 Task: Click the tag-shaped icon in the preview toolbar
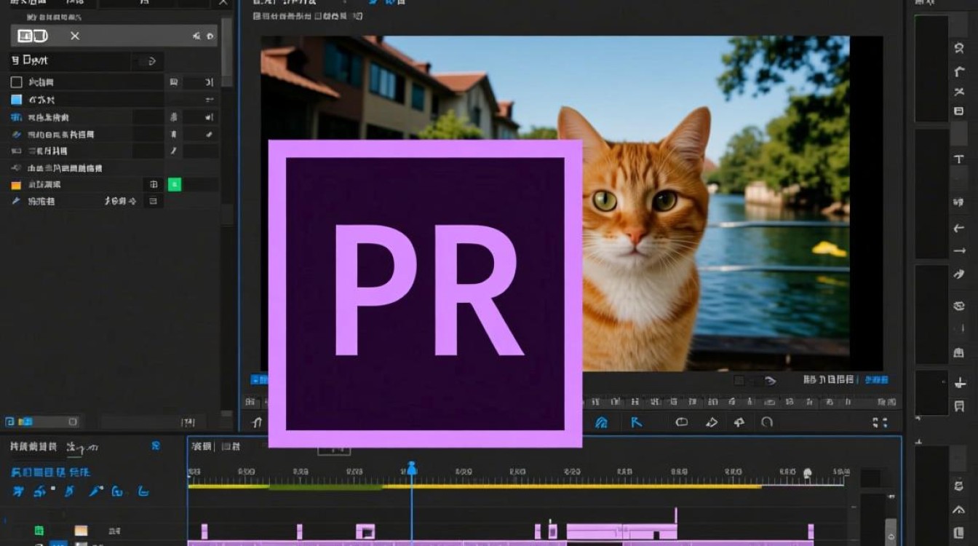712,422
